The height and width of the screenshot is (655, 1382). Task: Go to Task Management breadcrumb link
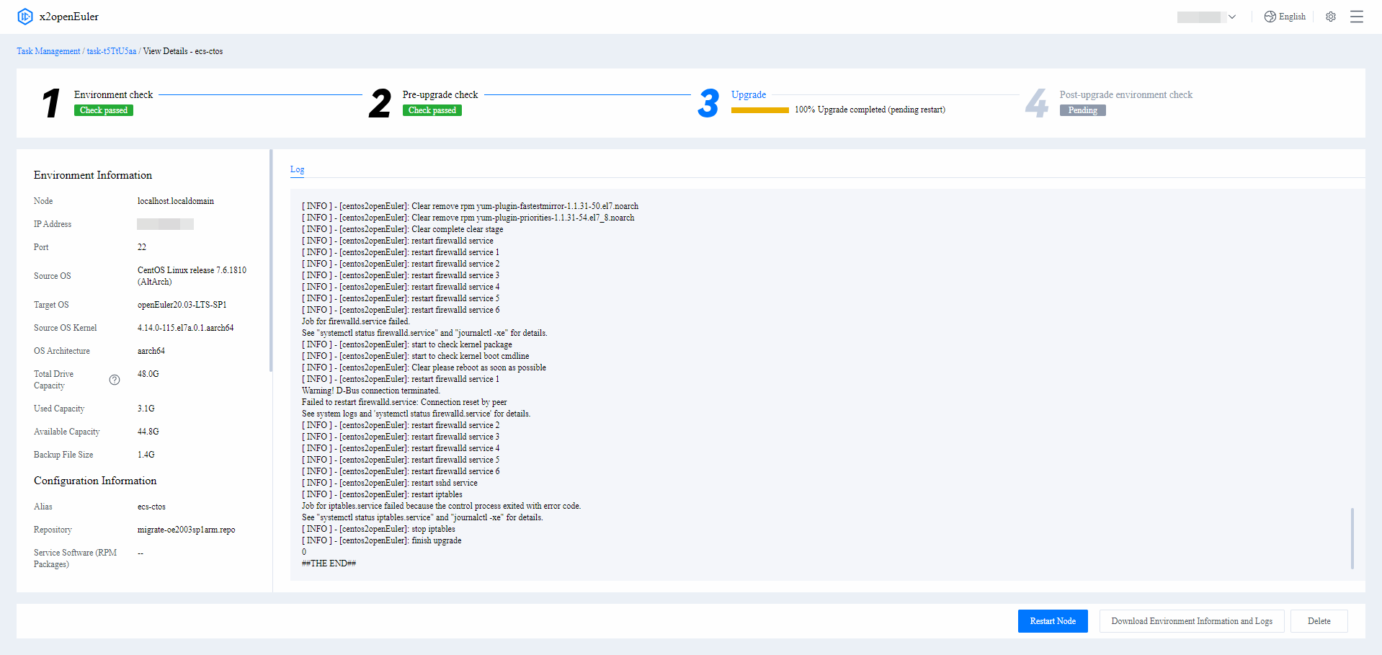tap(48, 51)
